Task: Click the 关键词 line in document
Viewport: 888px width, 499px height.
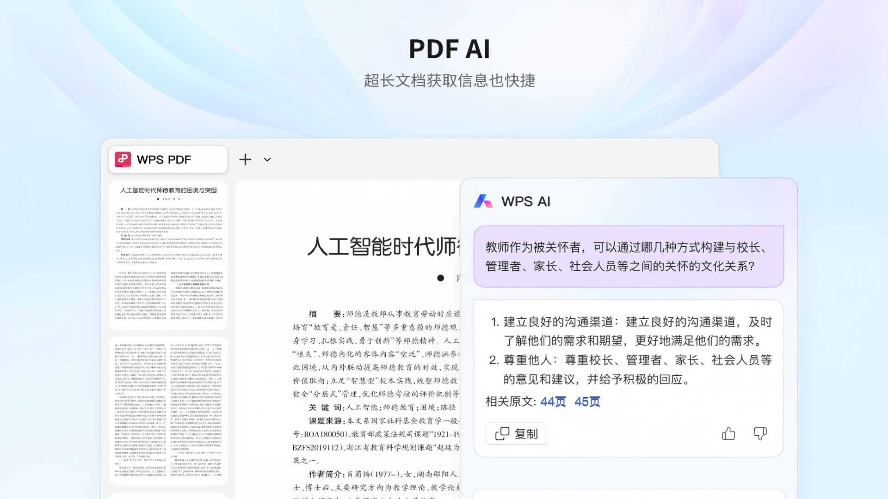Action: click(382, 407)
